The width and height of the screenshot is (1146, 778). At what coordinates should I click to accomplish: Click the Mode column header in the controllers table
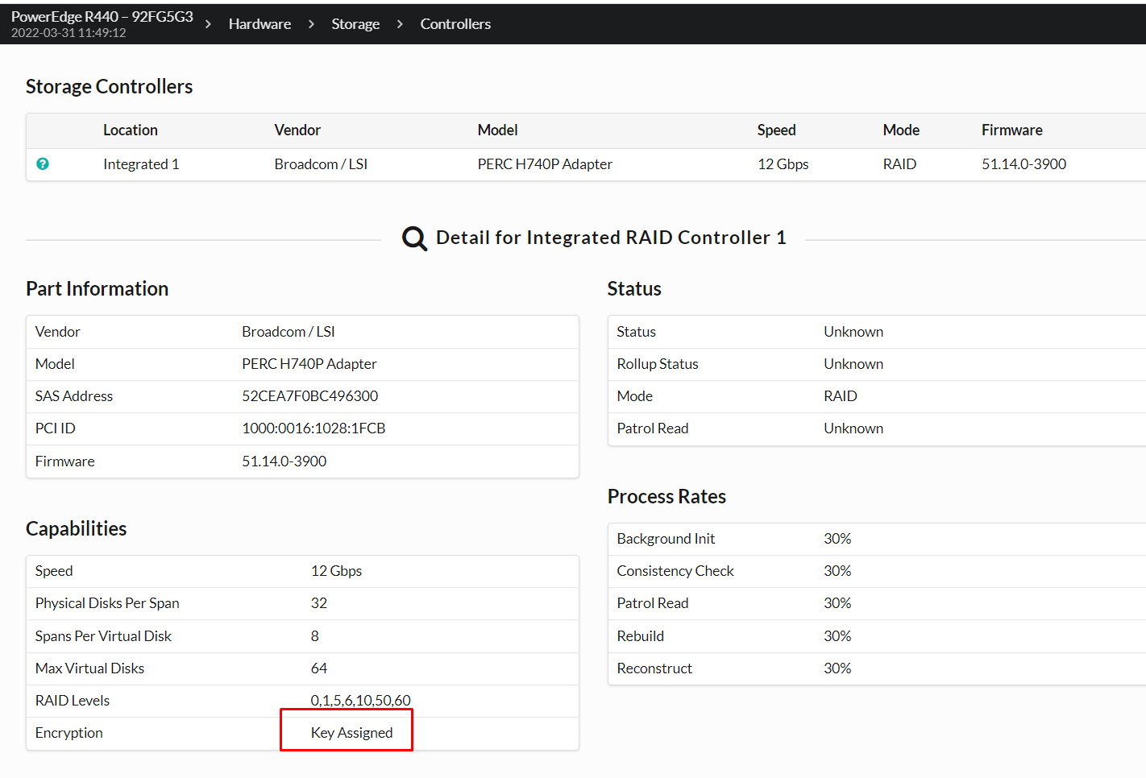tap(900, 130)
